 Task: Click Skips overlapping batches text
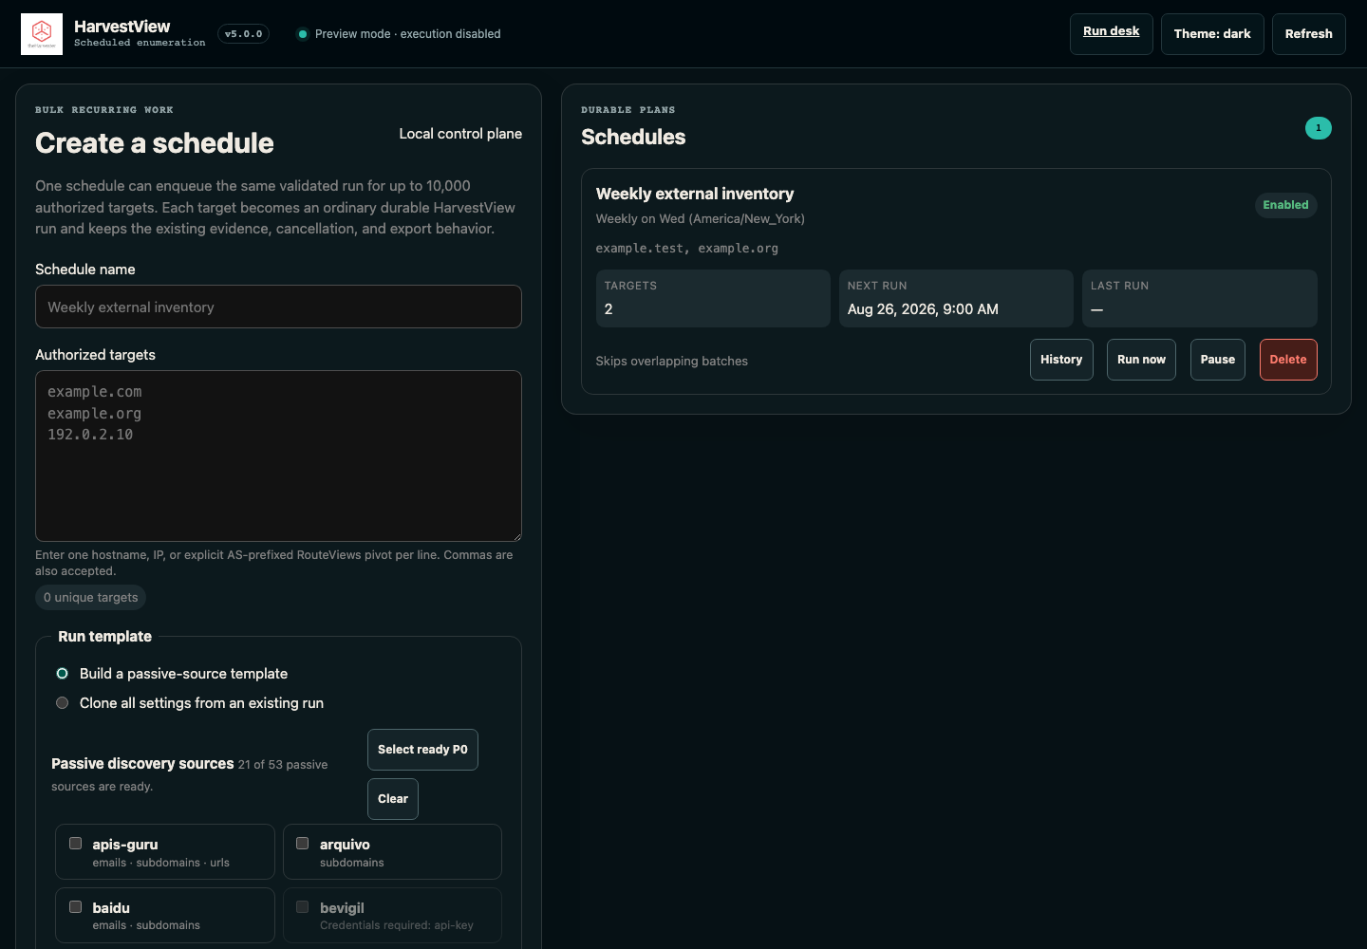(672, 362)
